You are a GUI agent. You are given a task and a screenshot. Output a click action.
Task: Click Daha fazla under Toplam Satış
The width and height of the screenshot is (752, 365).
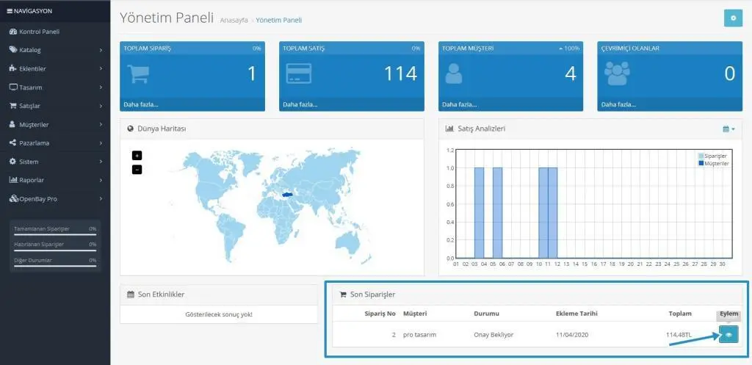point(300,104)
